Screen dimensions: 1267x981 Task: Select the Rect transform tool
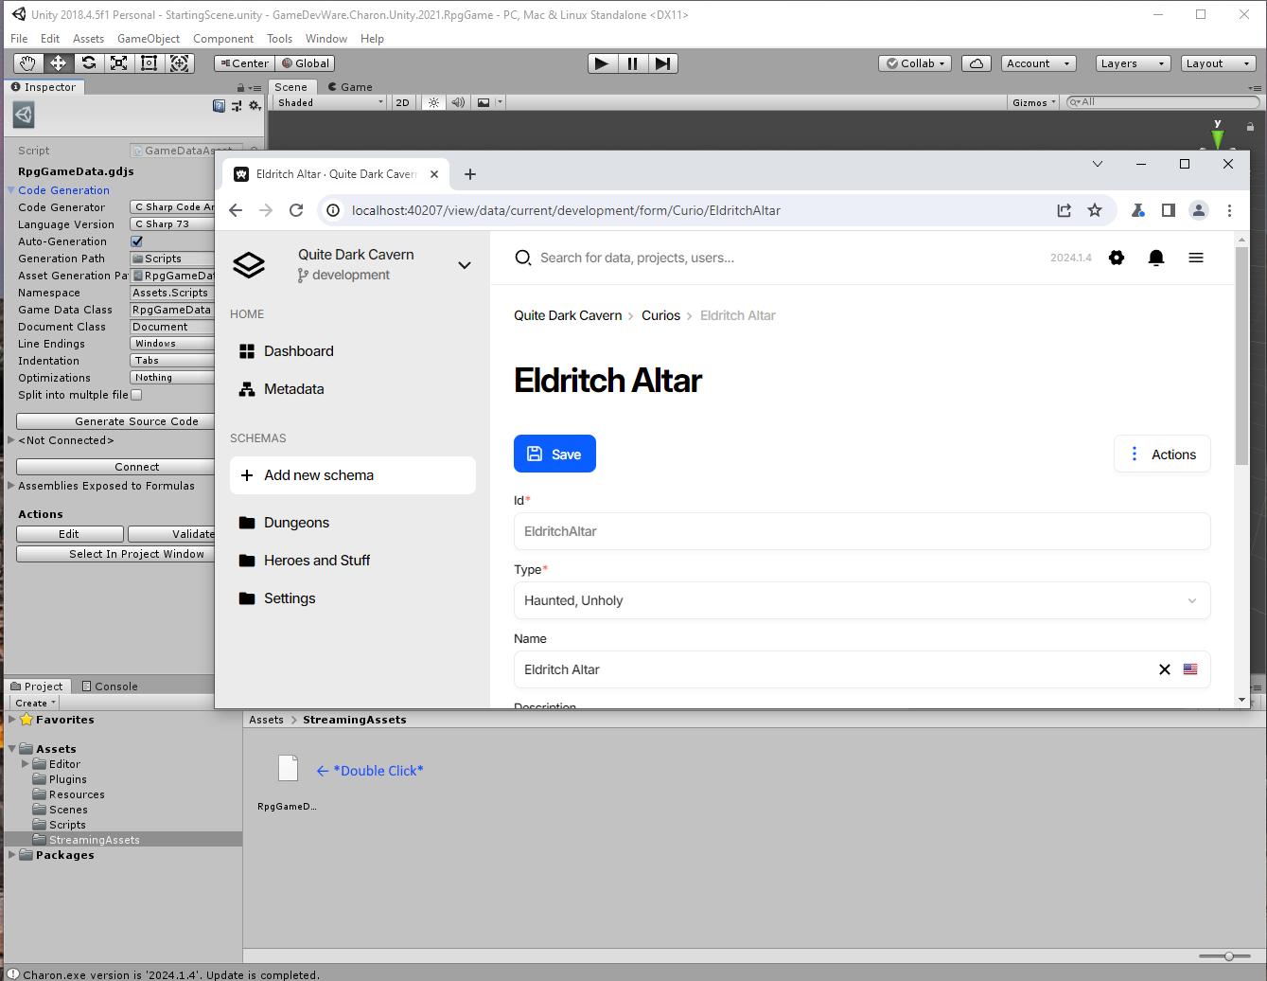[150, 63]
